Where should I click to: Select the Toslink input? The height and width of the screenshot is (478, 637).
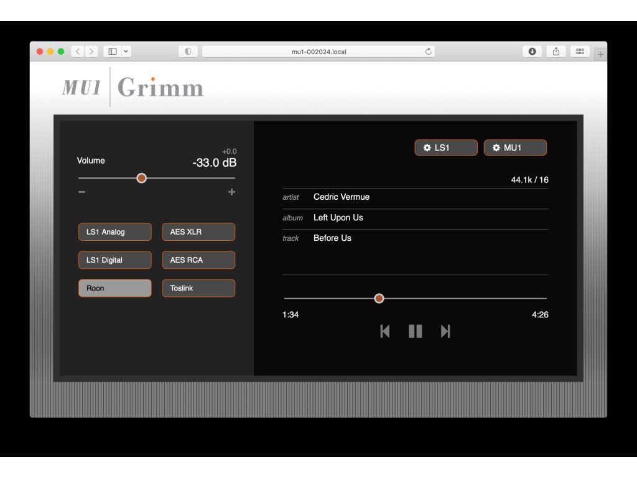point(198,288)
